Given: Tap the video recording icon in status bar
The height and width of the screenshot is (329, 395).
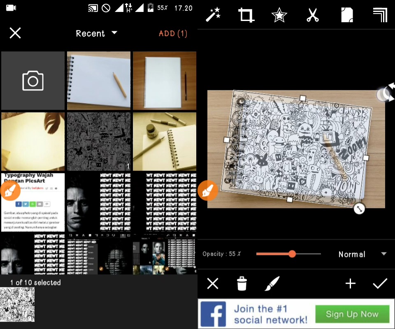Looking at the screenshot, I should (x=11, y=8).
